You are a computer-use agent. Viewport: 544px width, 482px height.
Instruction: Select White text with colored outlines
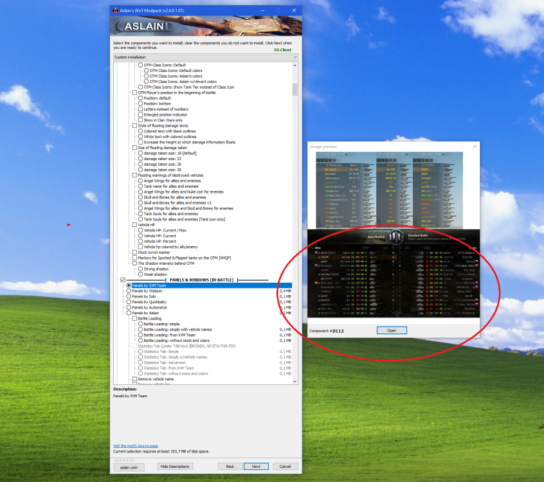141,137
